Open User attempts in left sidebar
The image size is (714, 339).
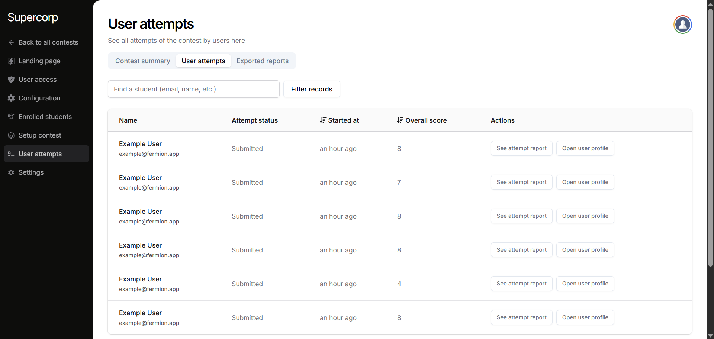point(40,154)
